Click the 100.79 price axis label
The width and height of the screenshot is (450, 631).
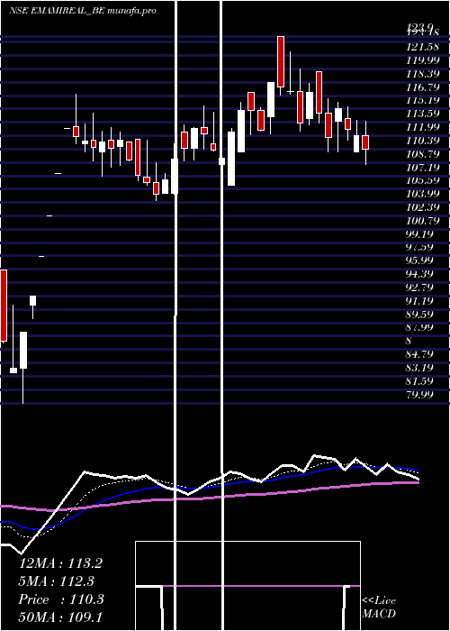pos(422,221)
